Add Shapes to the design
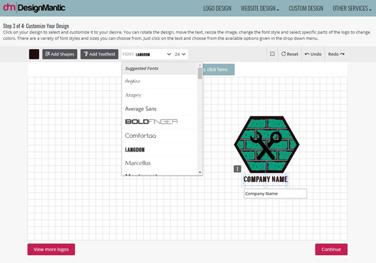Screen dimensions: 376x263 (60, 54)
